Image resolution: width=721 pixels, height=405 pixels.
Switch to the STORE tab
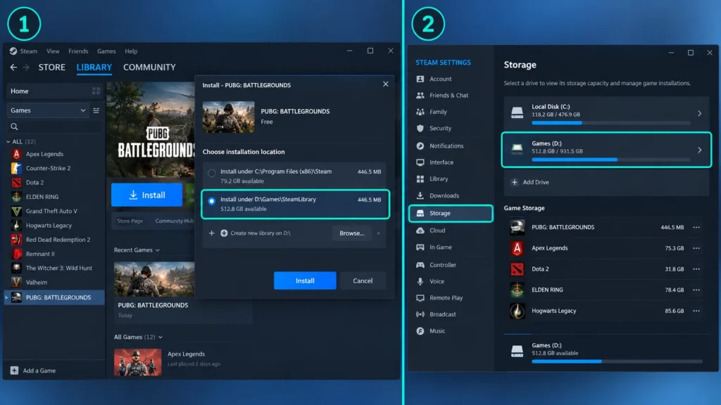52,67
